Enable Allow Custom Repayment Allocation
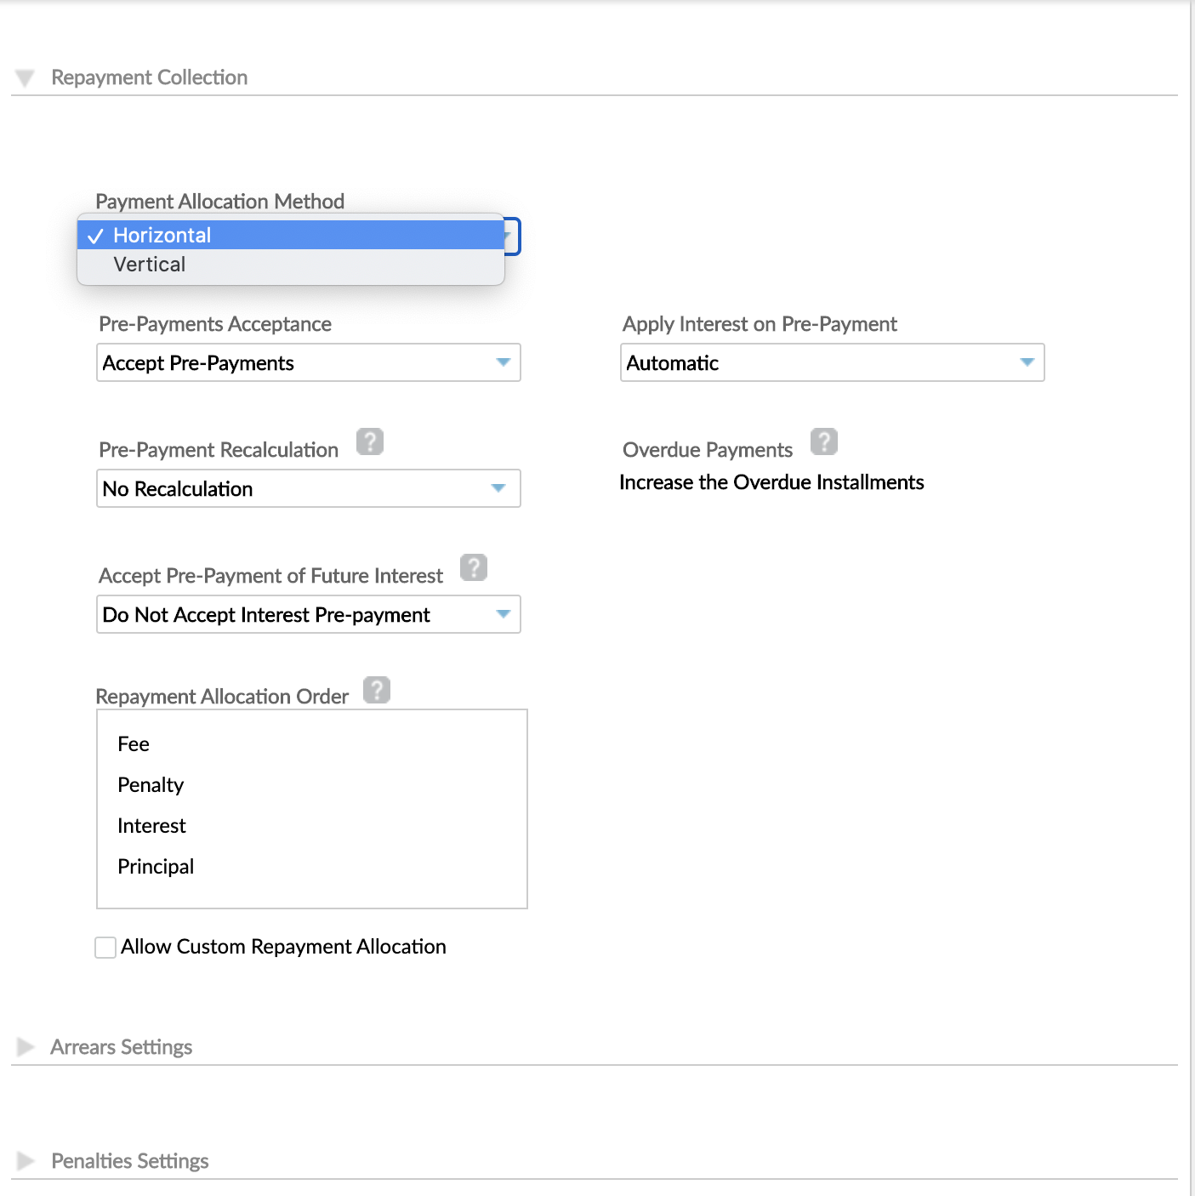 (105, 947)
